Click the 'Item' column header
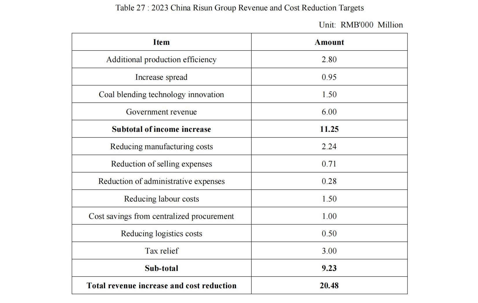Image resolution: width=478 pixels, height=303 pixels. coord(161,42)
